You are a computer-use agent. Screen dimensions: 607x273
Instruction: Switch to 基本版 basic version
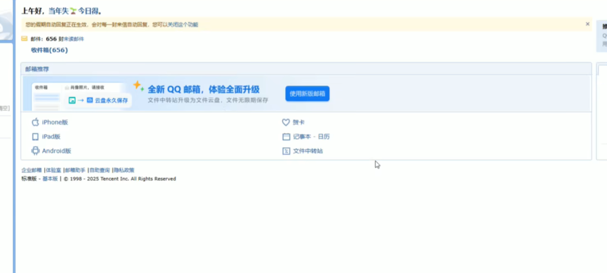[x=50, y=179]
